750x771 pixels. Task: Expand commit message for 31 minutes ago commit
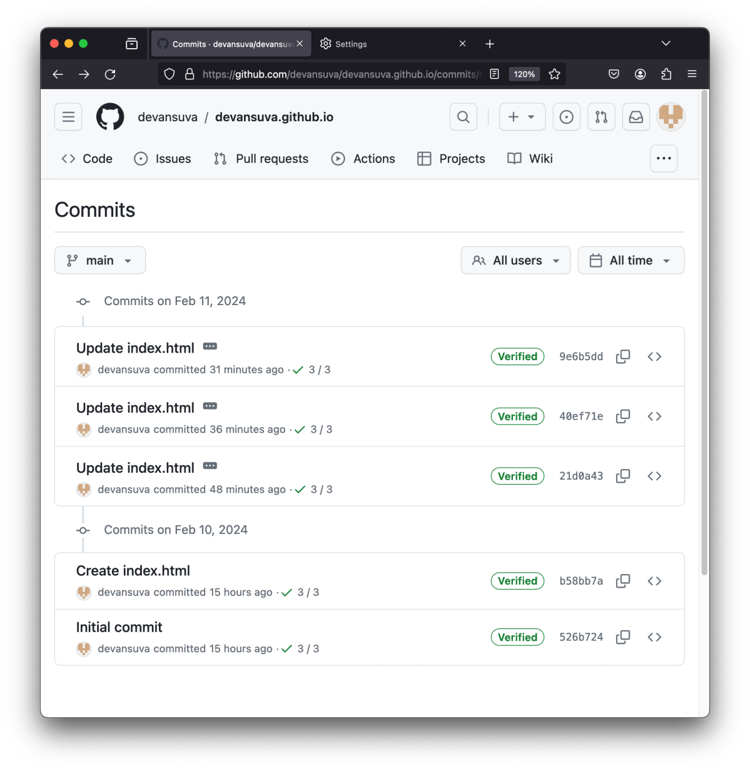click(x=210, y=346)
